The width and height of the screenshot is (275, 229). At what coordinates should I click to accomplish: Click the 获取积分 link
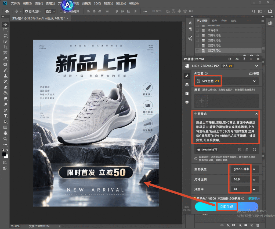254,198
